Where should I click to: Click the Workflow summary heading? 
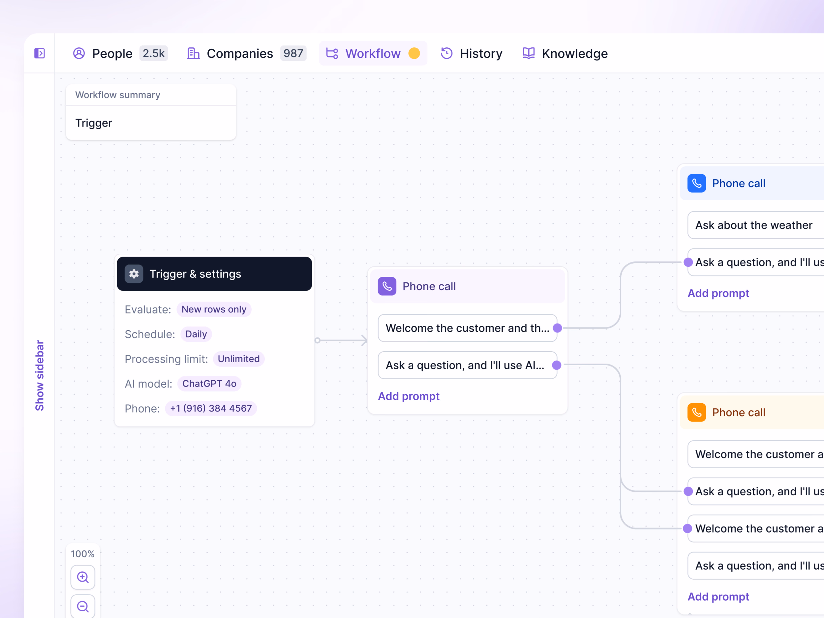point(118,95)
